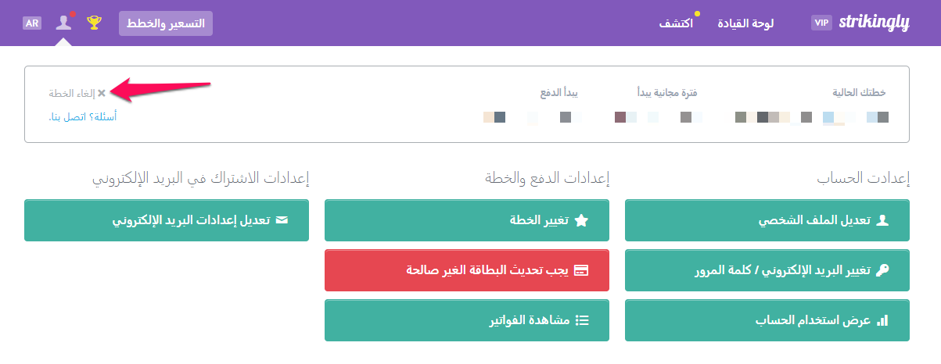Click red button to update invalid card
941x364 pixels.
(467, 270)
